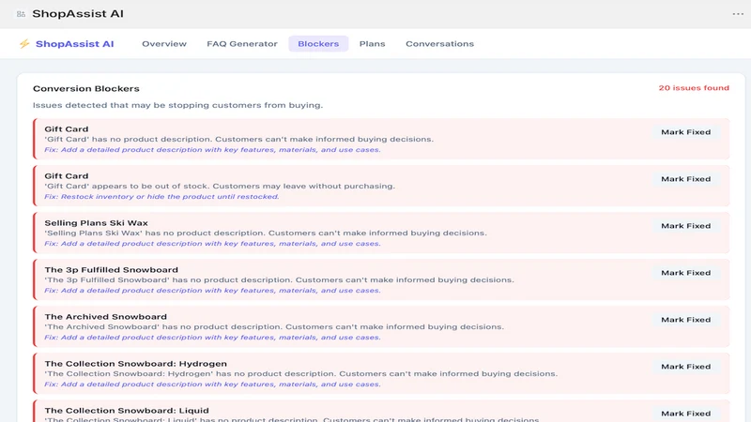Mark Selling Plans Ski Wax issue fixed
Viewport: 751px width, 422px height.
coord(686,226)
